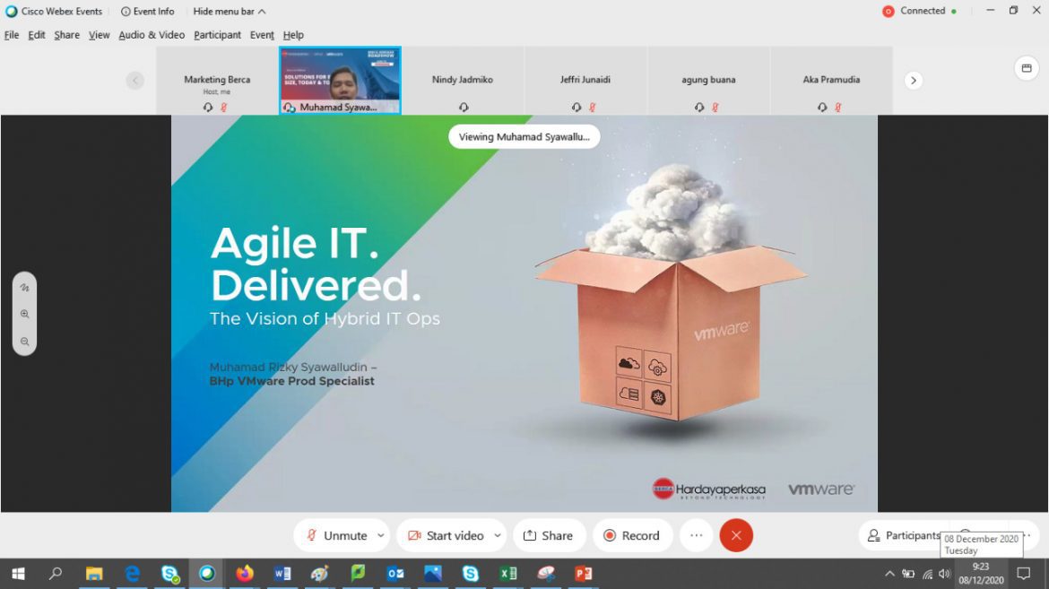This screenshot has height=589, width=1049.
Task: Open the taskbar clock showing 9:23
Action: 982,574
